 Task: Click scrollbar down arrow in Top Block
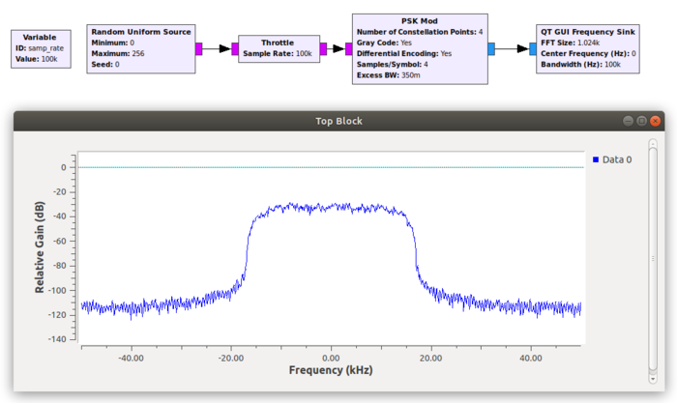pos(653,379)
